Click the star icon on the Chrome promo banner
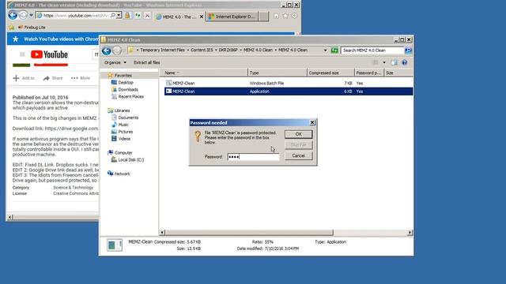The height and width of the screenshot is (284, 506). pyautogui.click(x=16, y=39)
